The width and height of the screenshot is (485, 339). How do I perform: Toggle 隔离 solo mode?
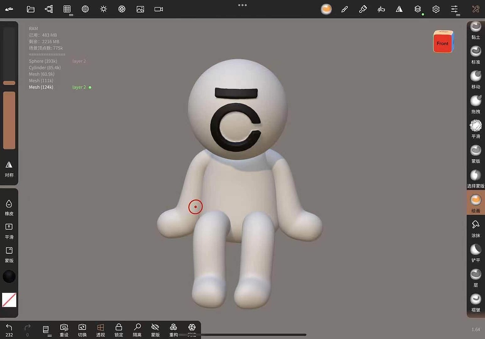point(137,330)
